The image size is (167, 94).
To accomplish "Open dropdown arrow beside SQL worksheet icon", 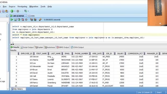I will click(28, 11).
